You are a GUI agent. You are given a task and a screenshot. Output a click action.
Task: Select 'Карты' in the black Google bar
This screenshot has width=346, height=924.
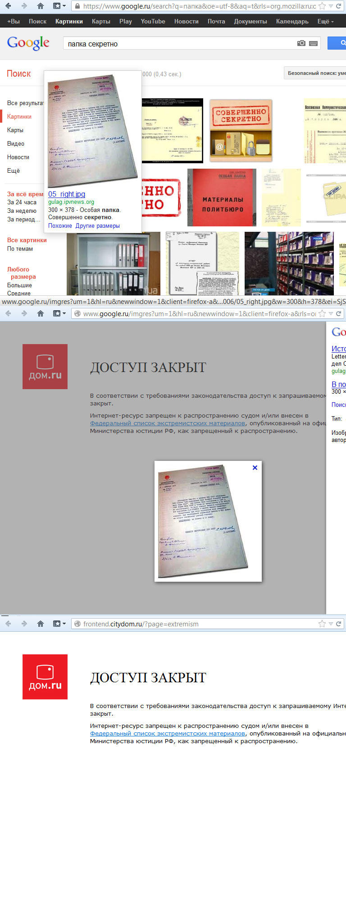click(101, 21)
